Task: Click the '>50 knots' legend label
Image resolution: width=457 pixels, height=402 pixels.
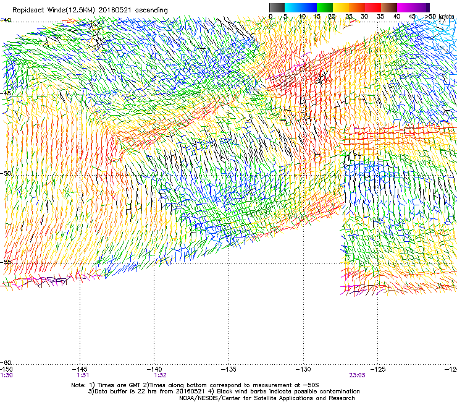Action: (x=439, y=17)
